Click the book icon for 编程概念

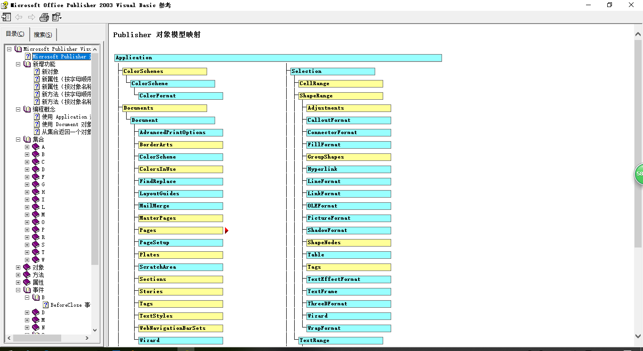click(27, 109)
